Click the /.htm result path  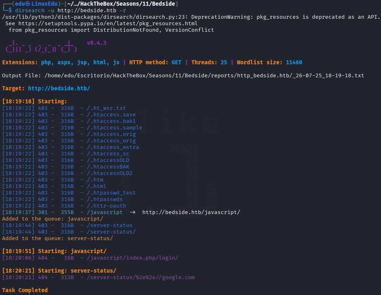point(95,180)
